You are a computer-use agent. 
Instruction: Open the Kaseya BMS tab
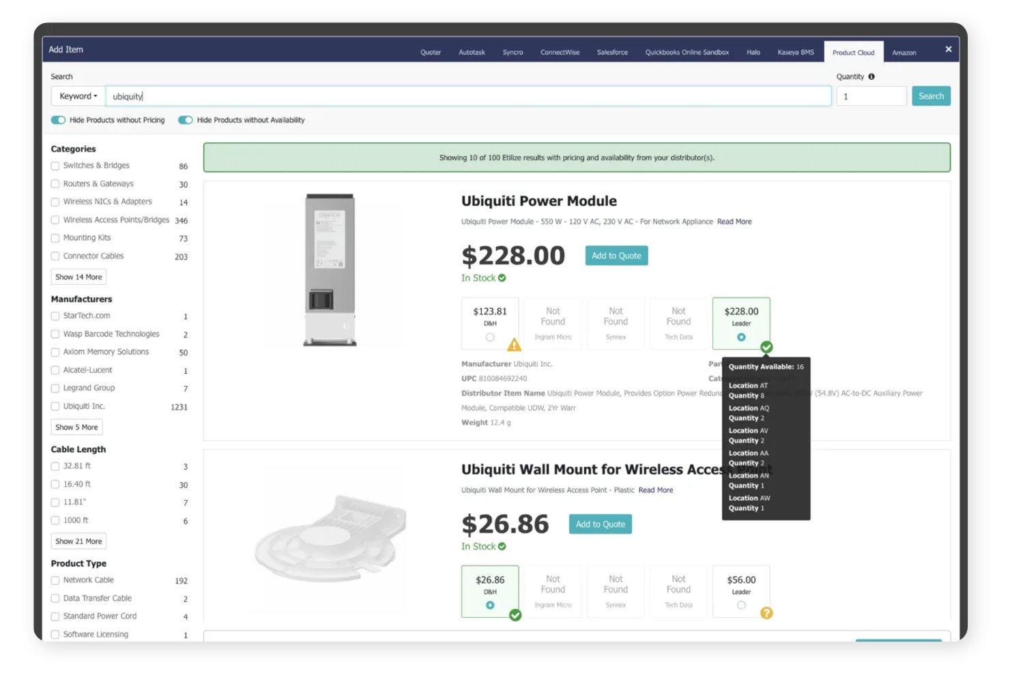[796, 53]
